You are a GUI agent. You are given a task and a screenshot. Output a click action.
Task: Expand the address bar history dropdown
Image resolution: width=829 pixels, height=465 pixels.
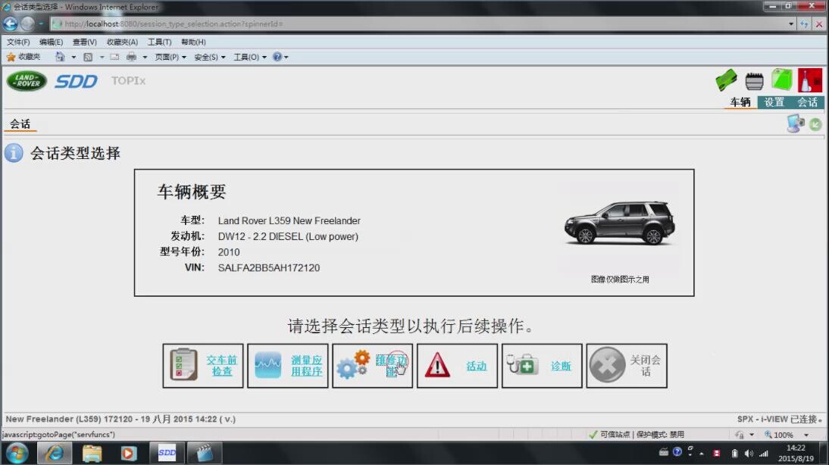click(x=791, y=23)
